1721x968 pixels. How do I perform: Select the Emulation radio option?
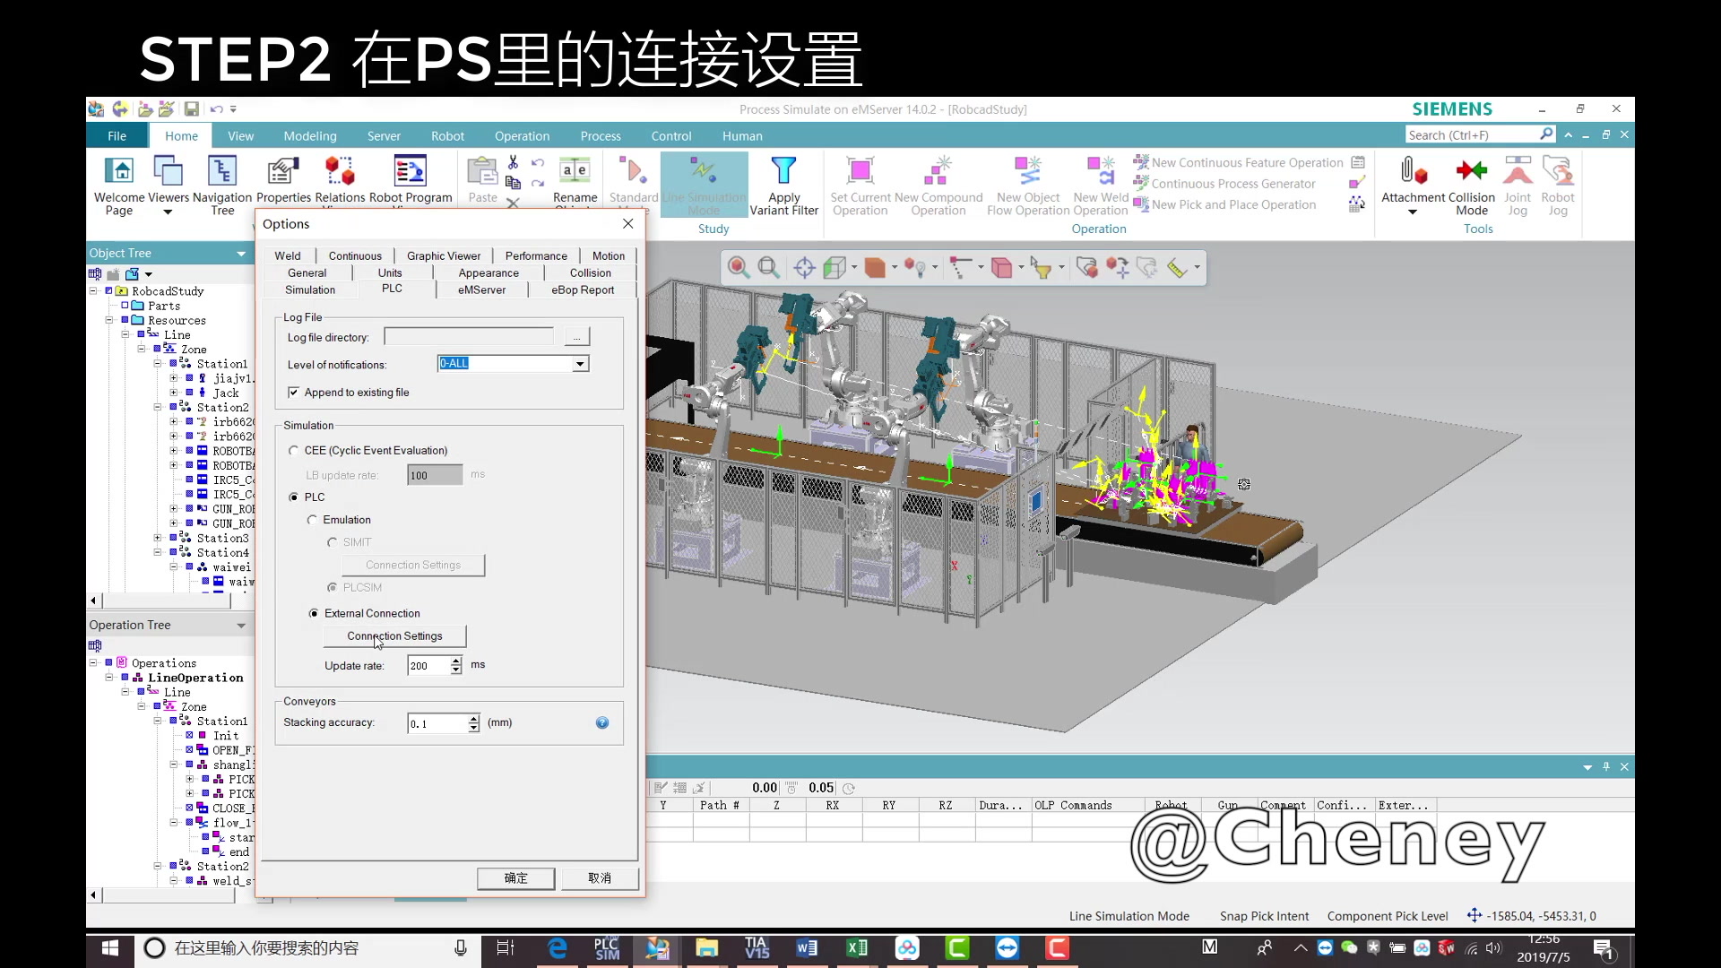[x=312, y=520]
